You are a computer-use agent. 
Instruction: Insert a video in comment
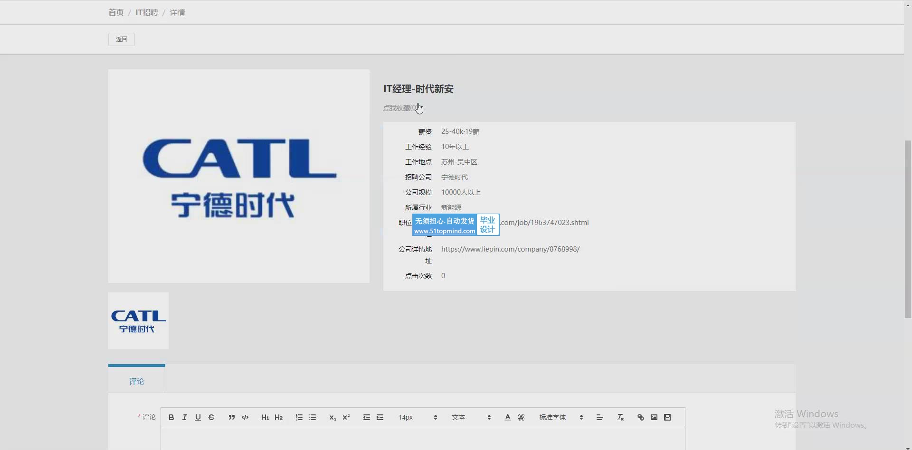point(667,417)
